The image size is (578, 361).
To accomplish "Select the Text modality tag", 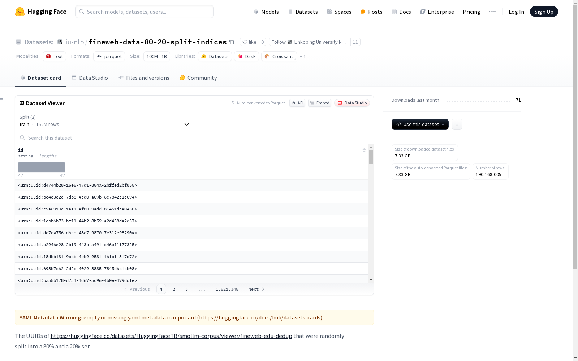I will tap(55, 56).
